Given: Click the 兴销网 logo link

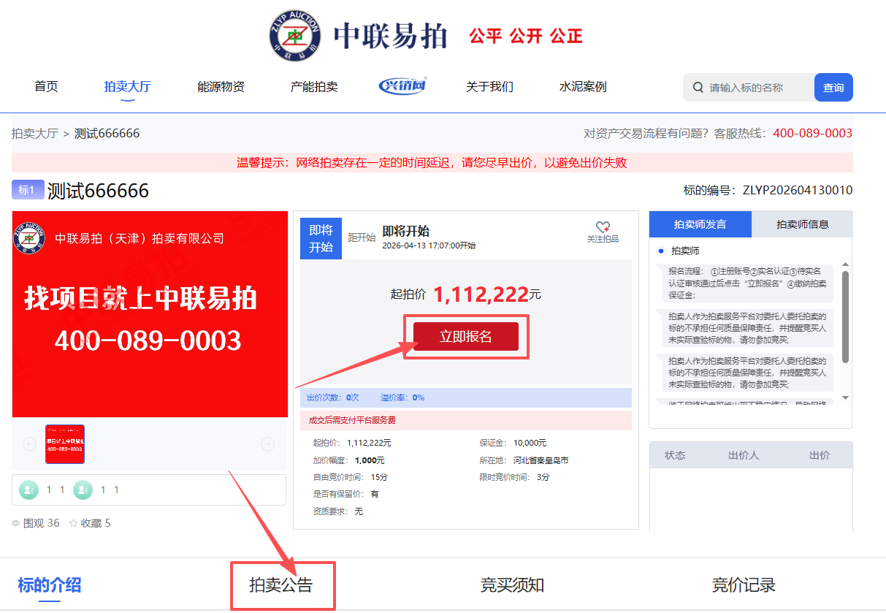Looking at the screenshot, I should point(402,86).
